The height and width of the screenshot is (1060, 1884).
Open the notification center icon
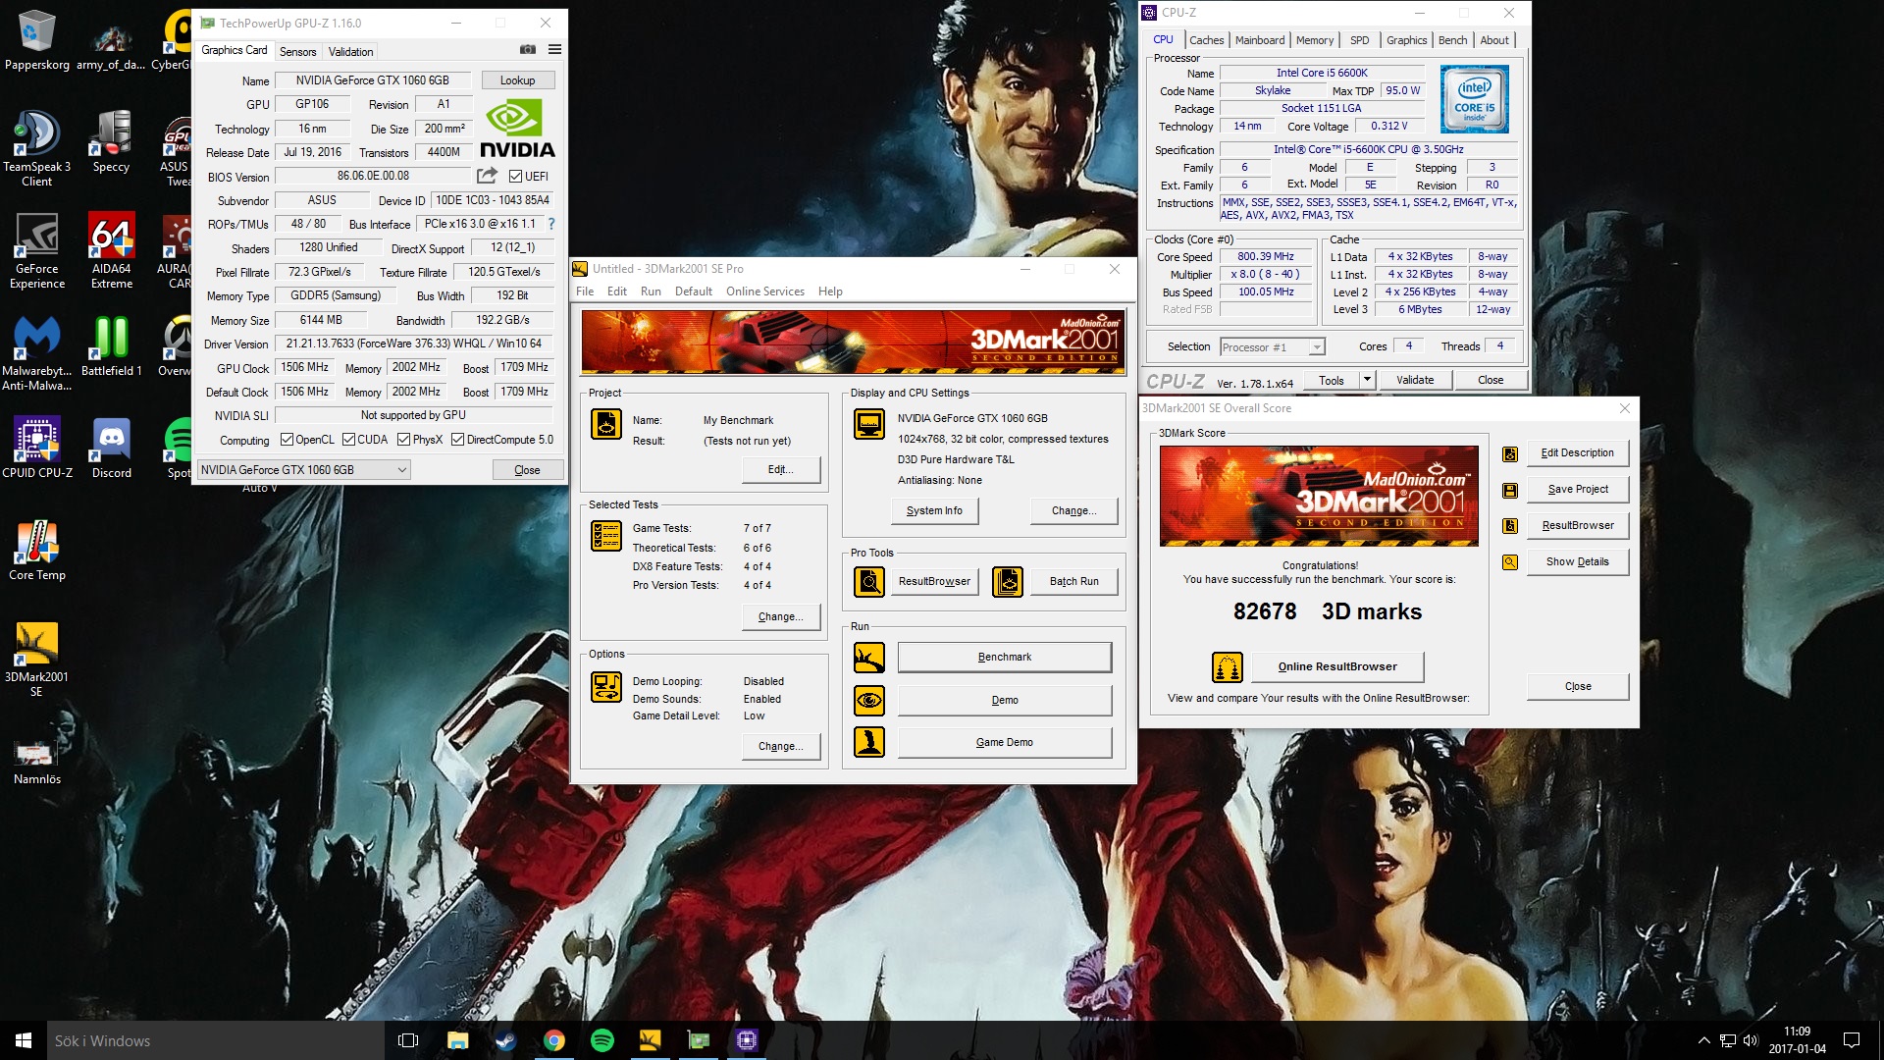1852,1040
